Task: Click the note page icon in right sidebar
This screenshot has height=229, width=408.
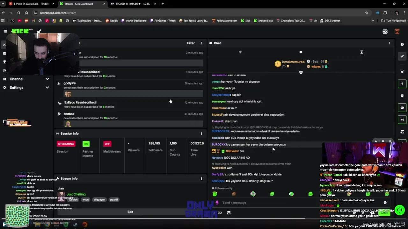Action: click(402, 96)
